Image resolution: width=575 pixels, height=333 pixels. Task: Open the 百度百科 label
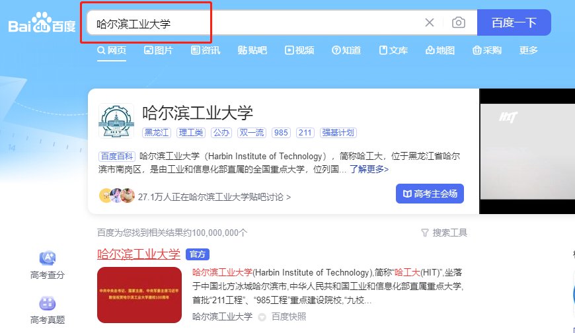[x=116, y=156]
